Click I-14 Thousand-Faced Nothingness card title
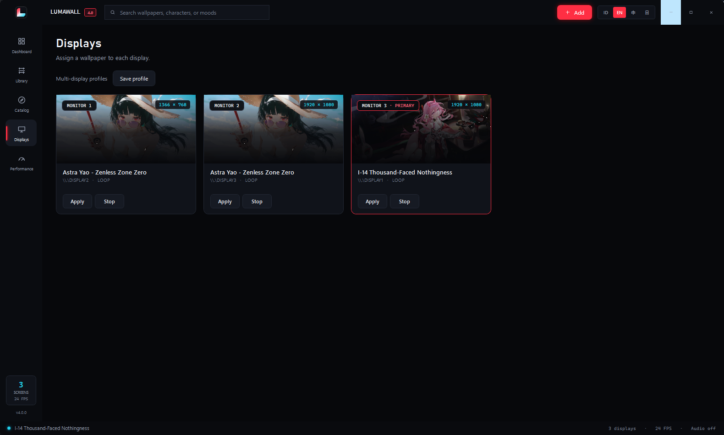Screen dimensions: 724x435 405,172
